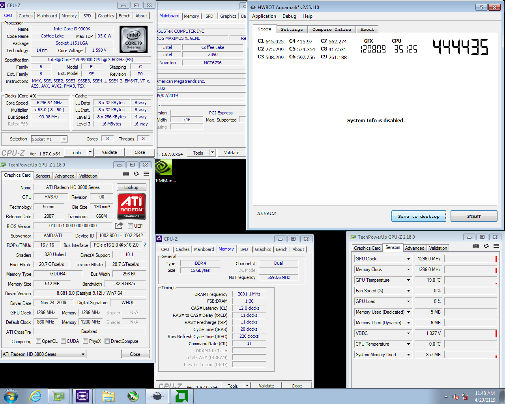Expand GPU Clock sensor dropdown
Image resolution: width=505 pixels, height=404 pixels.
[x=408, y=259]
